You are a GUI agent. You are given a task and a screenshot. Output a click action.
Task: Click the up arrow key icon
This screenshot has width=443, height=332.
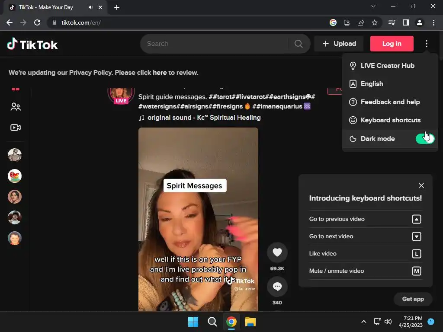click(x=417, y=219)
